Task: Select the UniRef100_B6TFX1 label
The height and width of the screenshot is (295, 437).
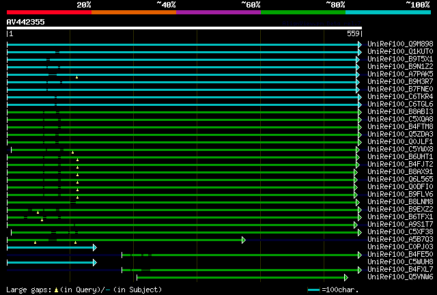Action: click(x=400, y=217)
